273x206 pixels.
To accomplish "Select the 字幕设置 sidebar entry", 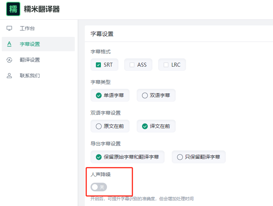I will tap(30, 44).
